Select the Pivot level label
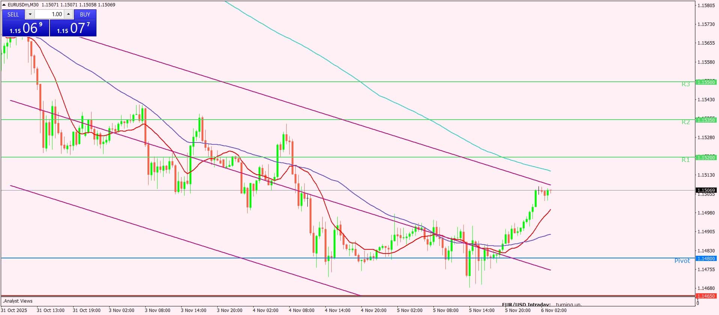This screenshot has width=719, height=315. coord(682,261)
